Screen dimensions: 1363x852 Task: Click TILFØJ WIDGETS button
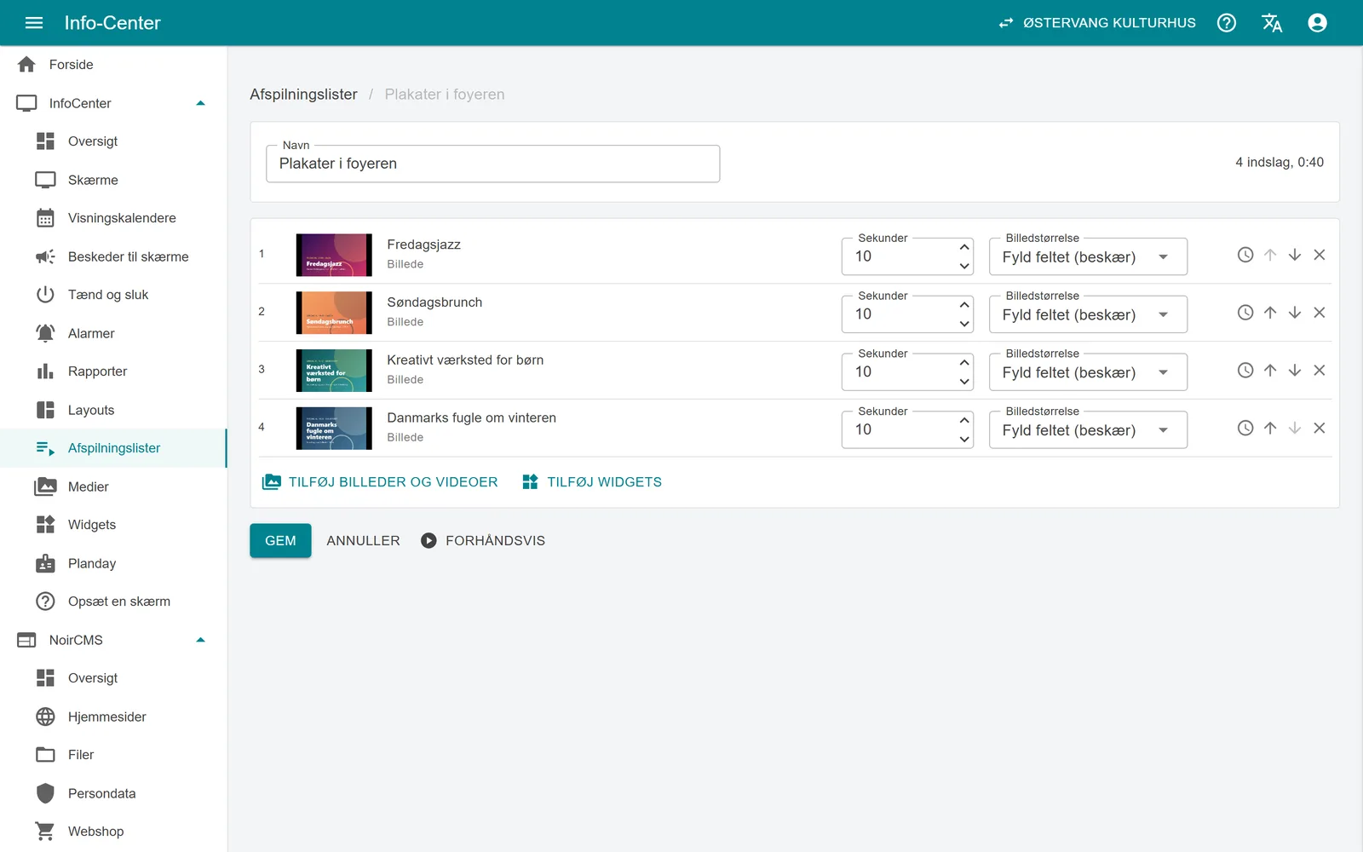(x=592, y=482)
